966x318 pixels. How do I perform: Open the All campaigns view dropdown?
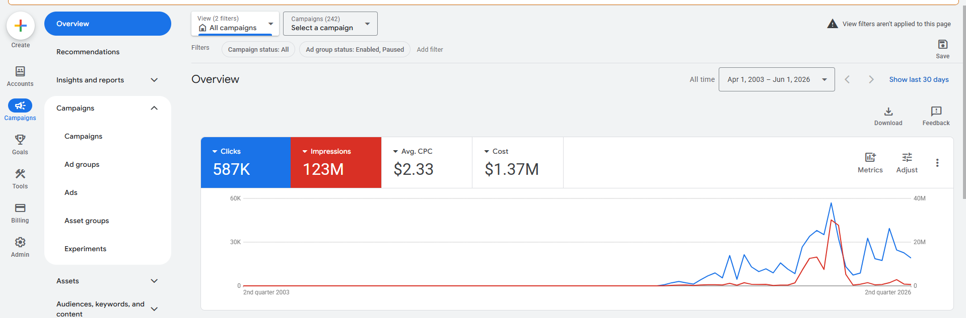tap(235, 24)
